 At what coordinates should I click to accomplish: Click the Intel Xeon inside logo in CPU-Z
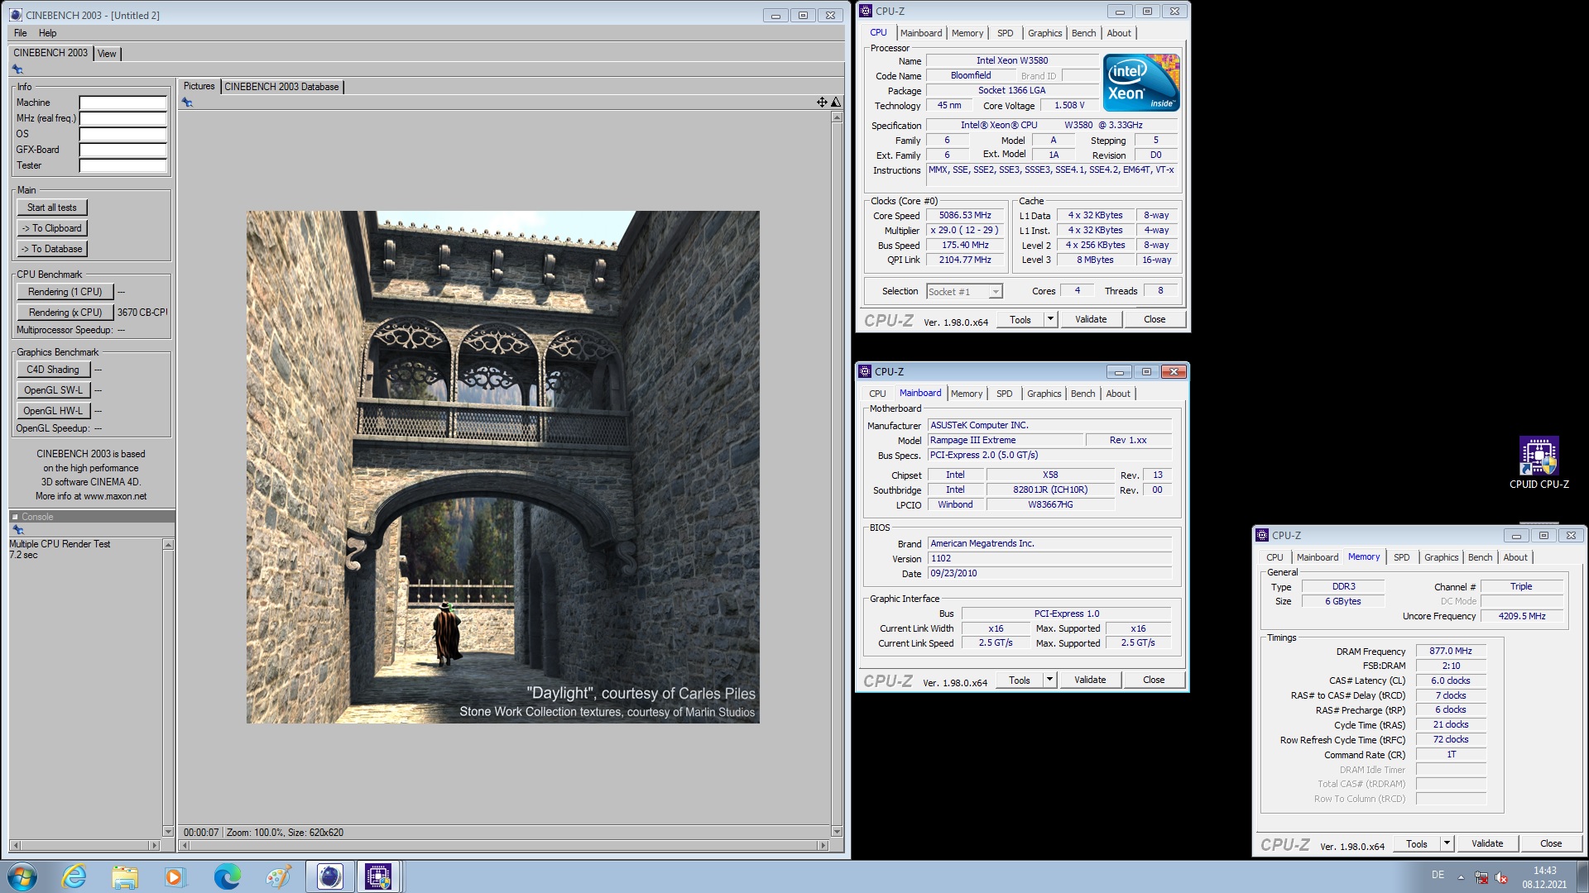pyautogui.click(x=1141, y=83)
